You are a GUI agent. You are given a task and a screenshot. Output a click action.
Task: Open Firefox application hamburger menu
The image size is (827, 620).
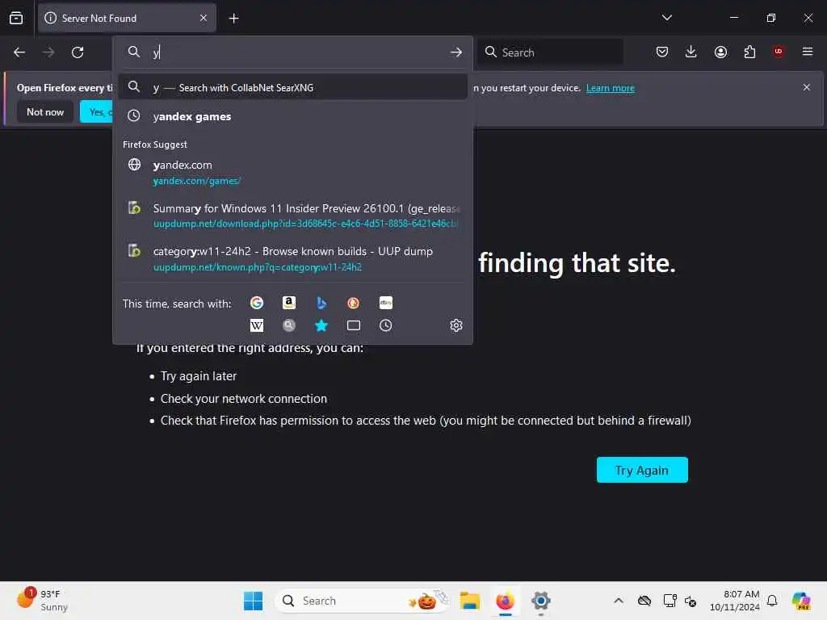click(808, 52)
